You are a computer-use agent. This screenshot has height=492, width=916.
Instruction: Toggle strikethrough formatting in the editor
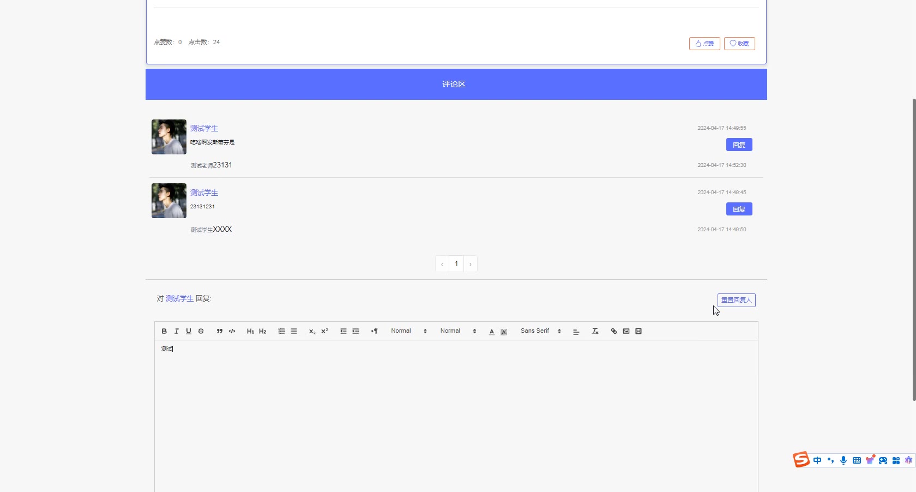pos(201,331)
